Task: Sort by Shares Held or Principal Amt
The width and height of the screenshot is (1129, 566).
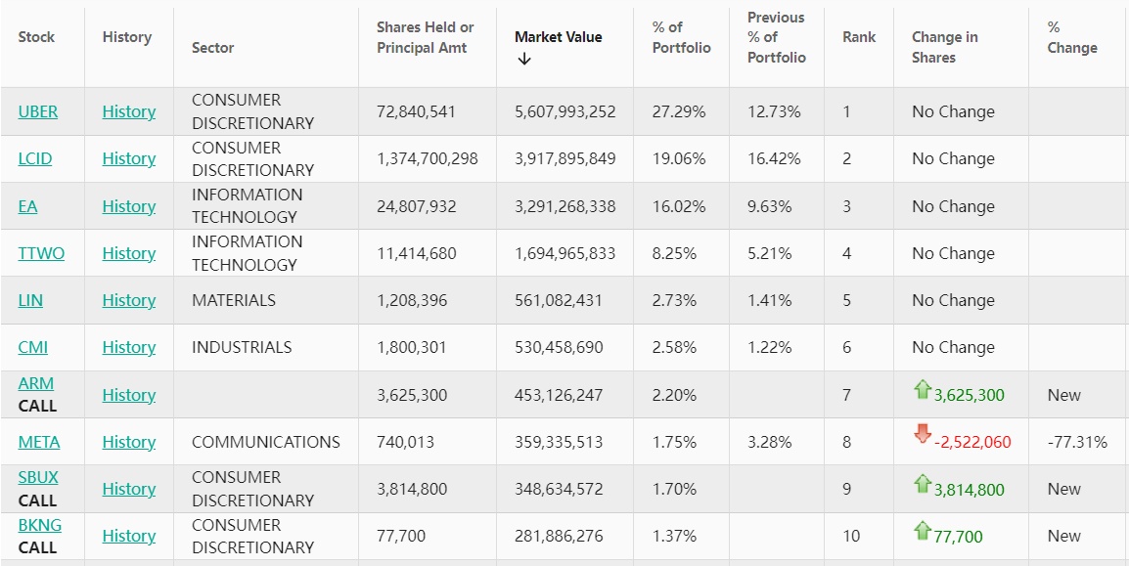Action: 425,37
